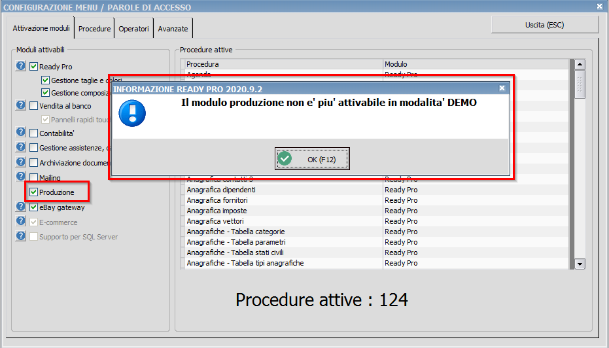This screenshot has width=609, height=348.
Task: Click the Procedure attive : 124 counter
Action: point(322,300)
